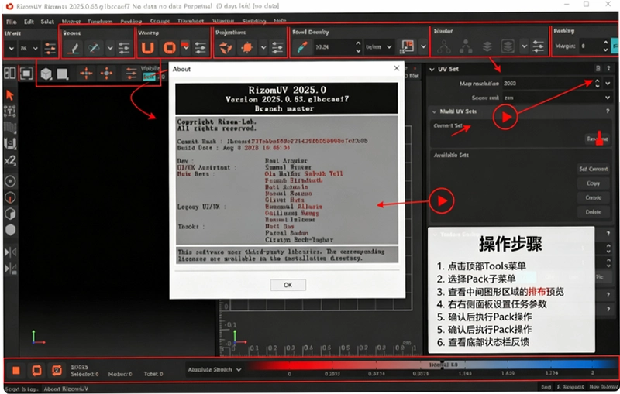Select the seam cut knife tool
This screenshot has height=394, width=620.
(73, 48)
